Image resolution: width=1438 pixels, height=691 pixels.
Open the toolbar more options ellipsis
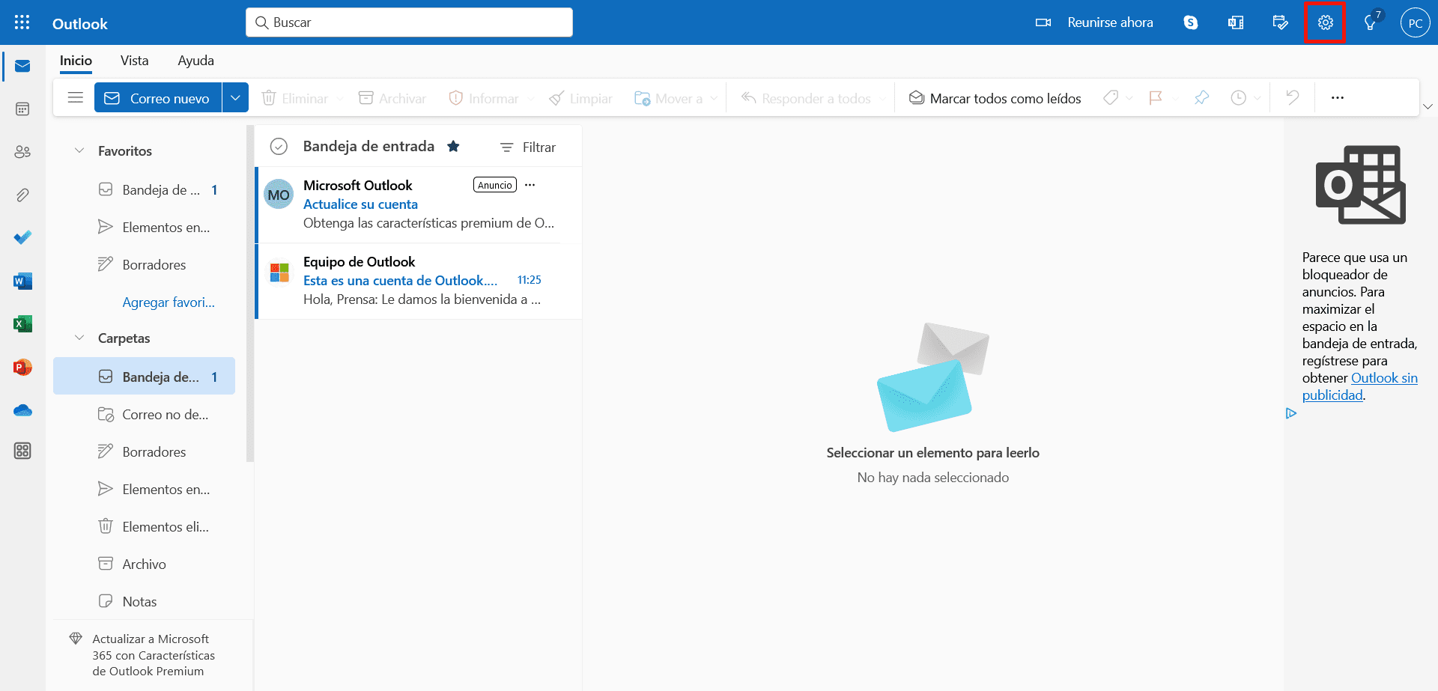coord(1338,97)
